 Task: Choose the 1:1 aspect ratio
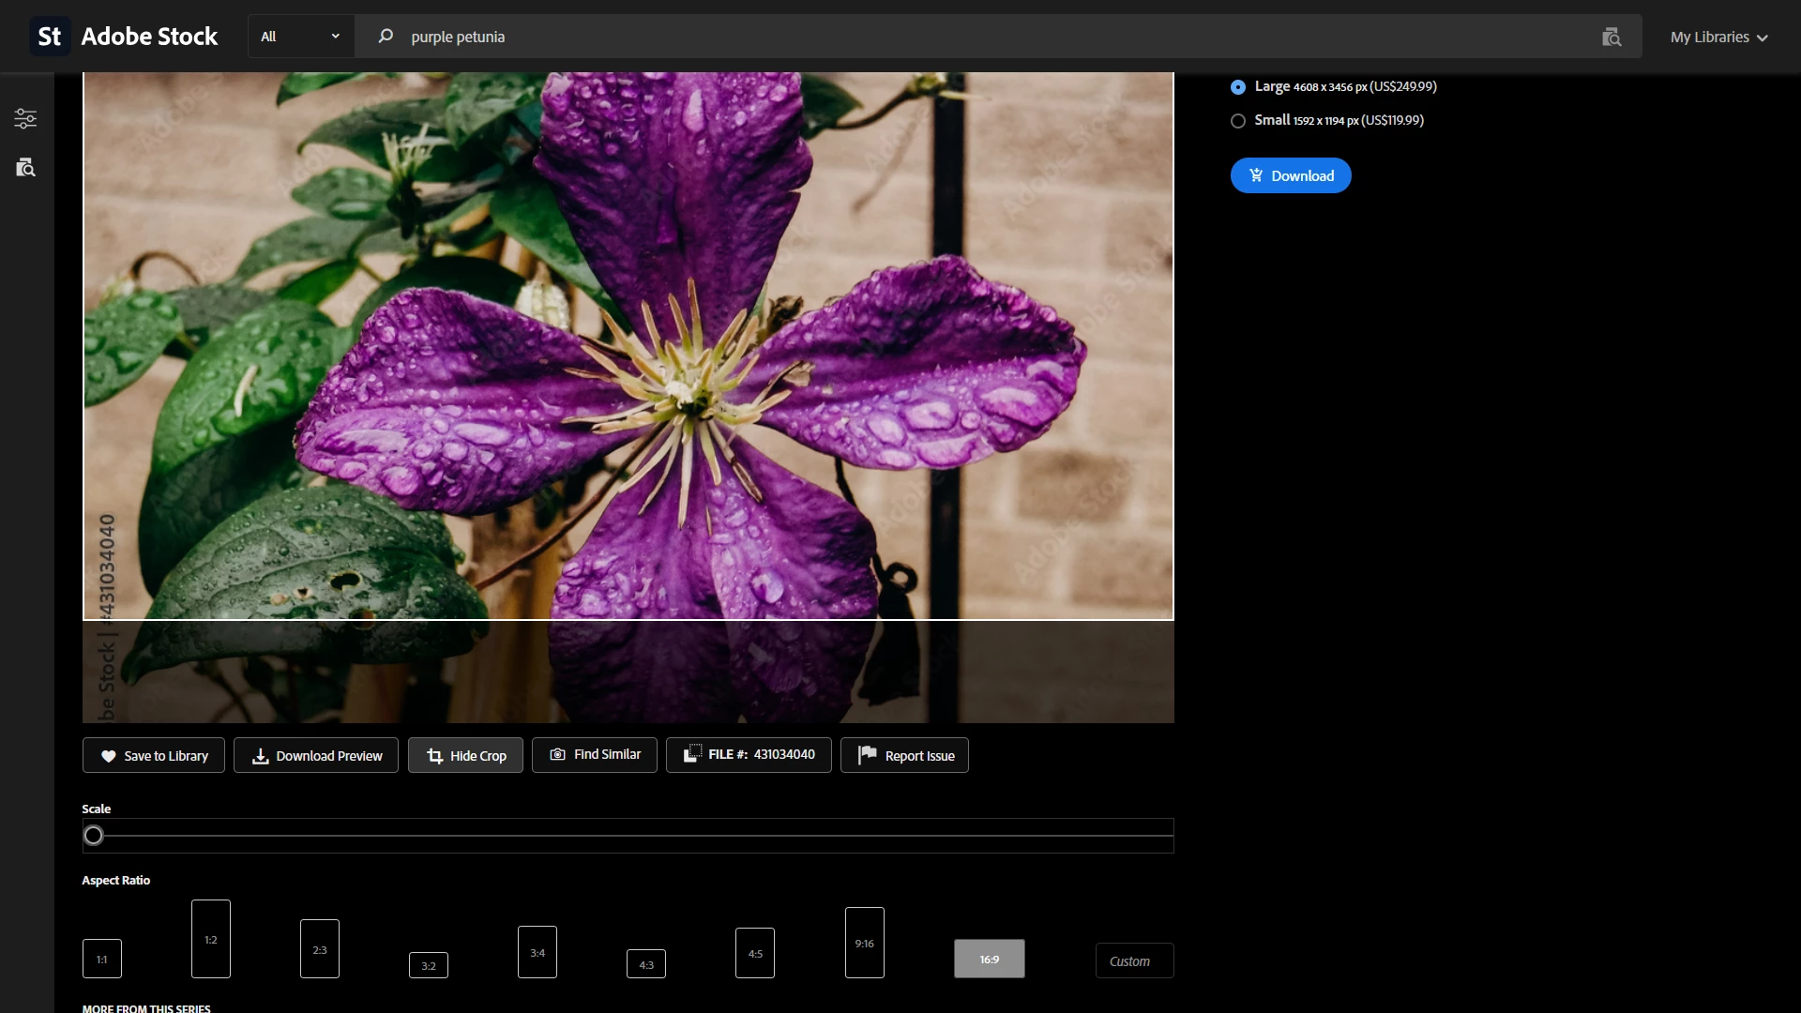click(x=101, y=959)
